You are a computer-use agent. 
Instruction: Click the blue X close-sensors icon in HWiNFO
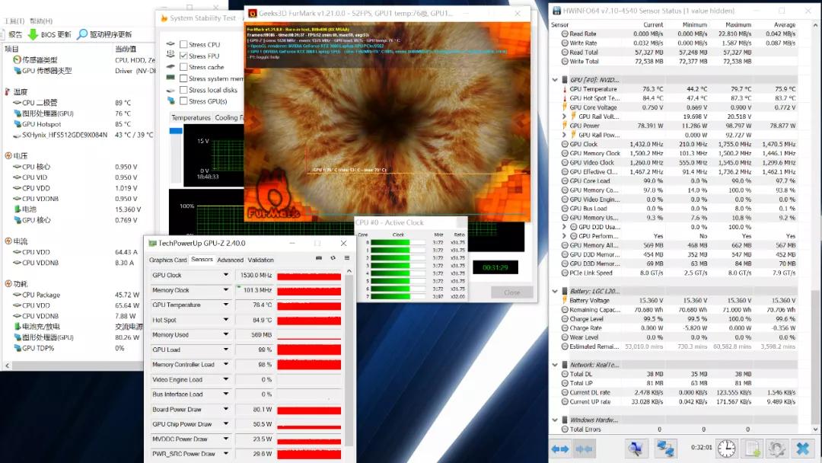click(x=803, y=449)
